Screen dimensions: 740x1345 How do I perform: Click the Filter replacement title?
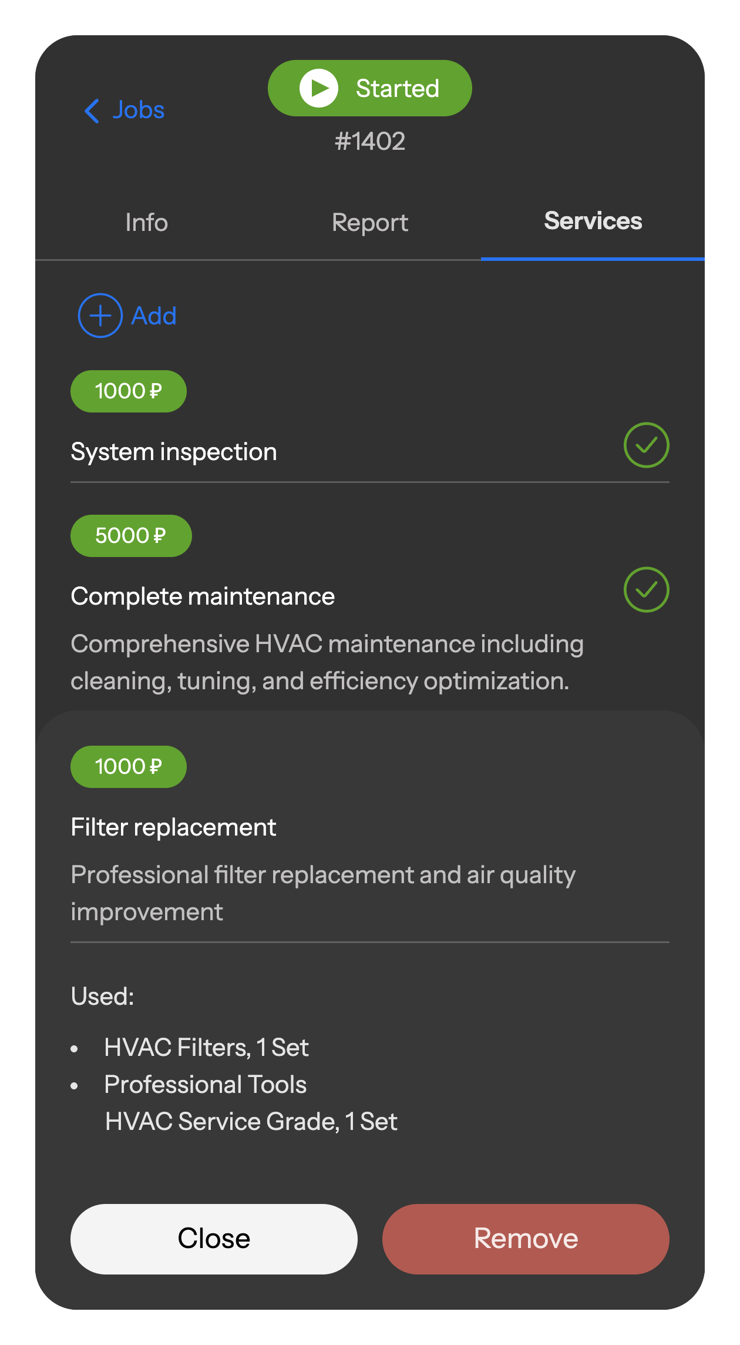click(x=173, y=827)
